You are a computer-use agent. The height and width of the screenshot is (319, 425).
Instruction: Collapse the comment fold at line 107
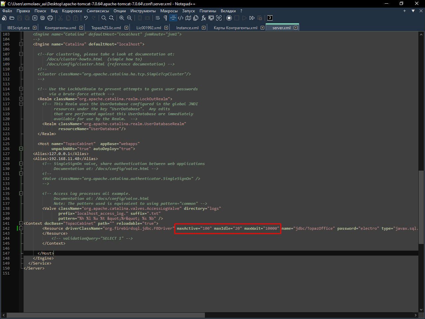coord(21,54)
